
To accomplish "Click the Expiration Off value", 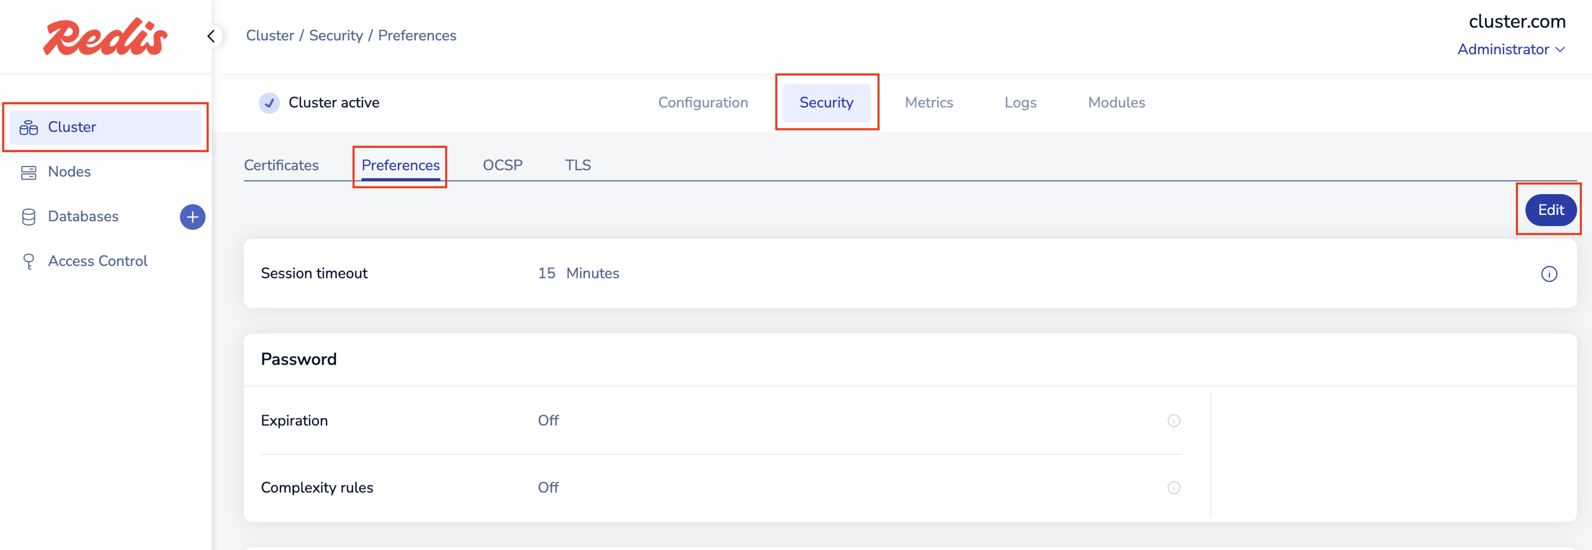I will [x=548, y=421].
